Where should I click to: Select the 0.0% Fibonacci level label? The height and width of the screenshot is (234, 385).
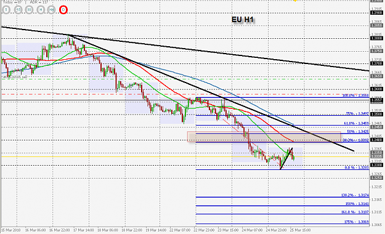357,167
